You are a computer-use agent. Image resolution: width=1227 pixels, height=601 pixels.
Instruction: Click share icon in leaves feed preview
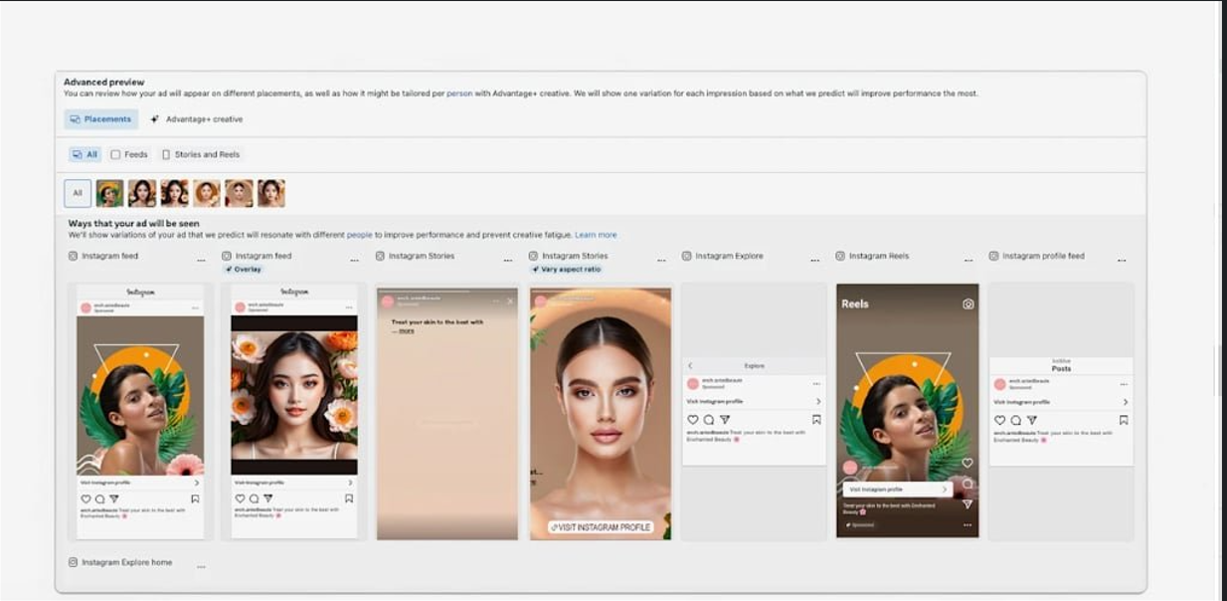pos(114,499)
